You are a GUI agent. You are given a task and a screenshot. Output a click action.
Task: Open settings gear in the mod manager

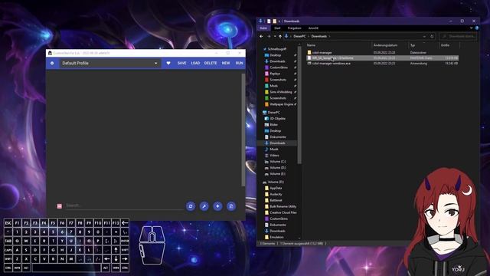point(52,63)
